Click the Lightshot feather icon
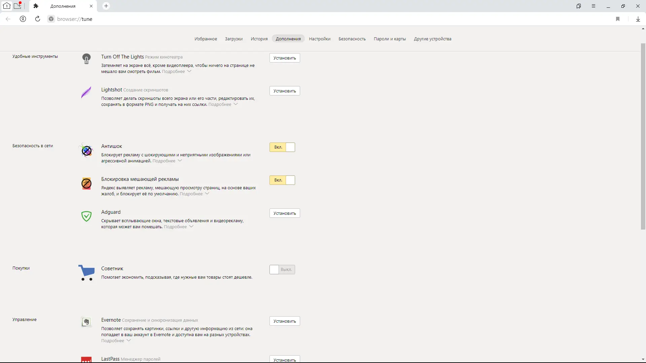 [x=86, y=92]
